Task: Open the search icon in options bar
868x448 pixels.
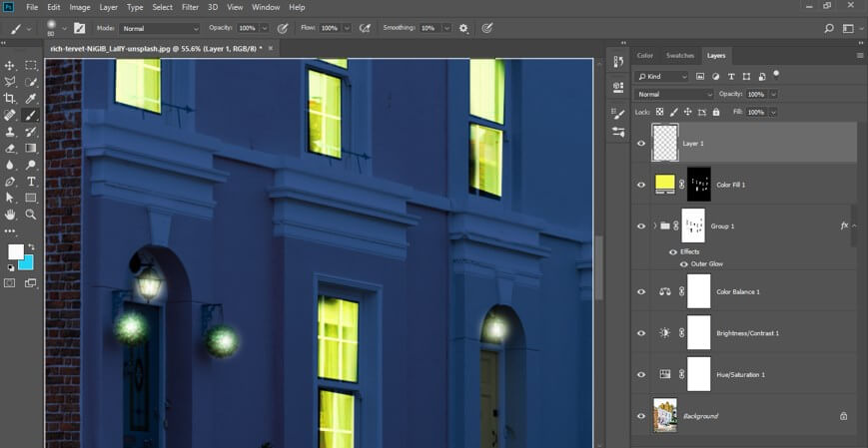Action: click(x=829, y=28)
